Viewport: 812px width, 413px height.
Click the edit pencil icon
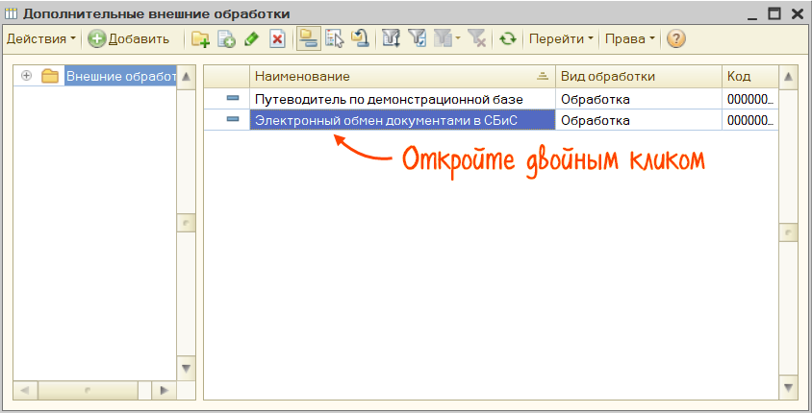tap(251, 38)
